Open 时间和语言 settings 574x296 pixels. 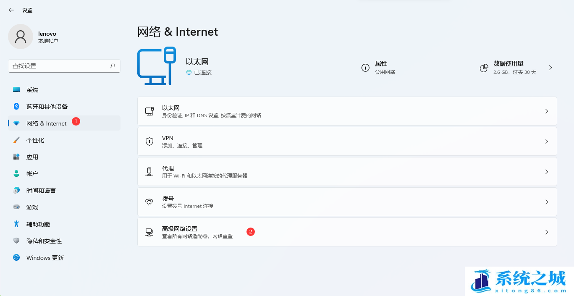(41, 191)
